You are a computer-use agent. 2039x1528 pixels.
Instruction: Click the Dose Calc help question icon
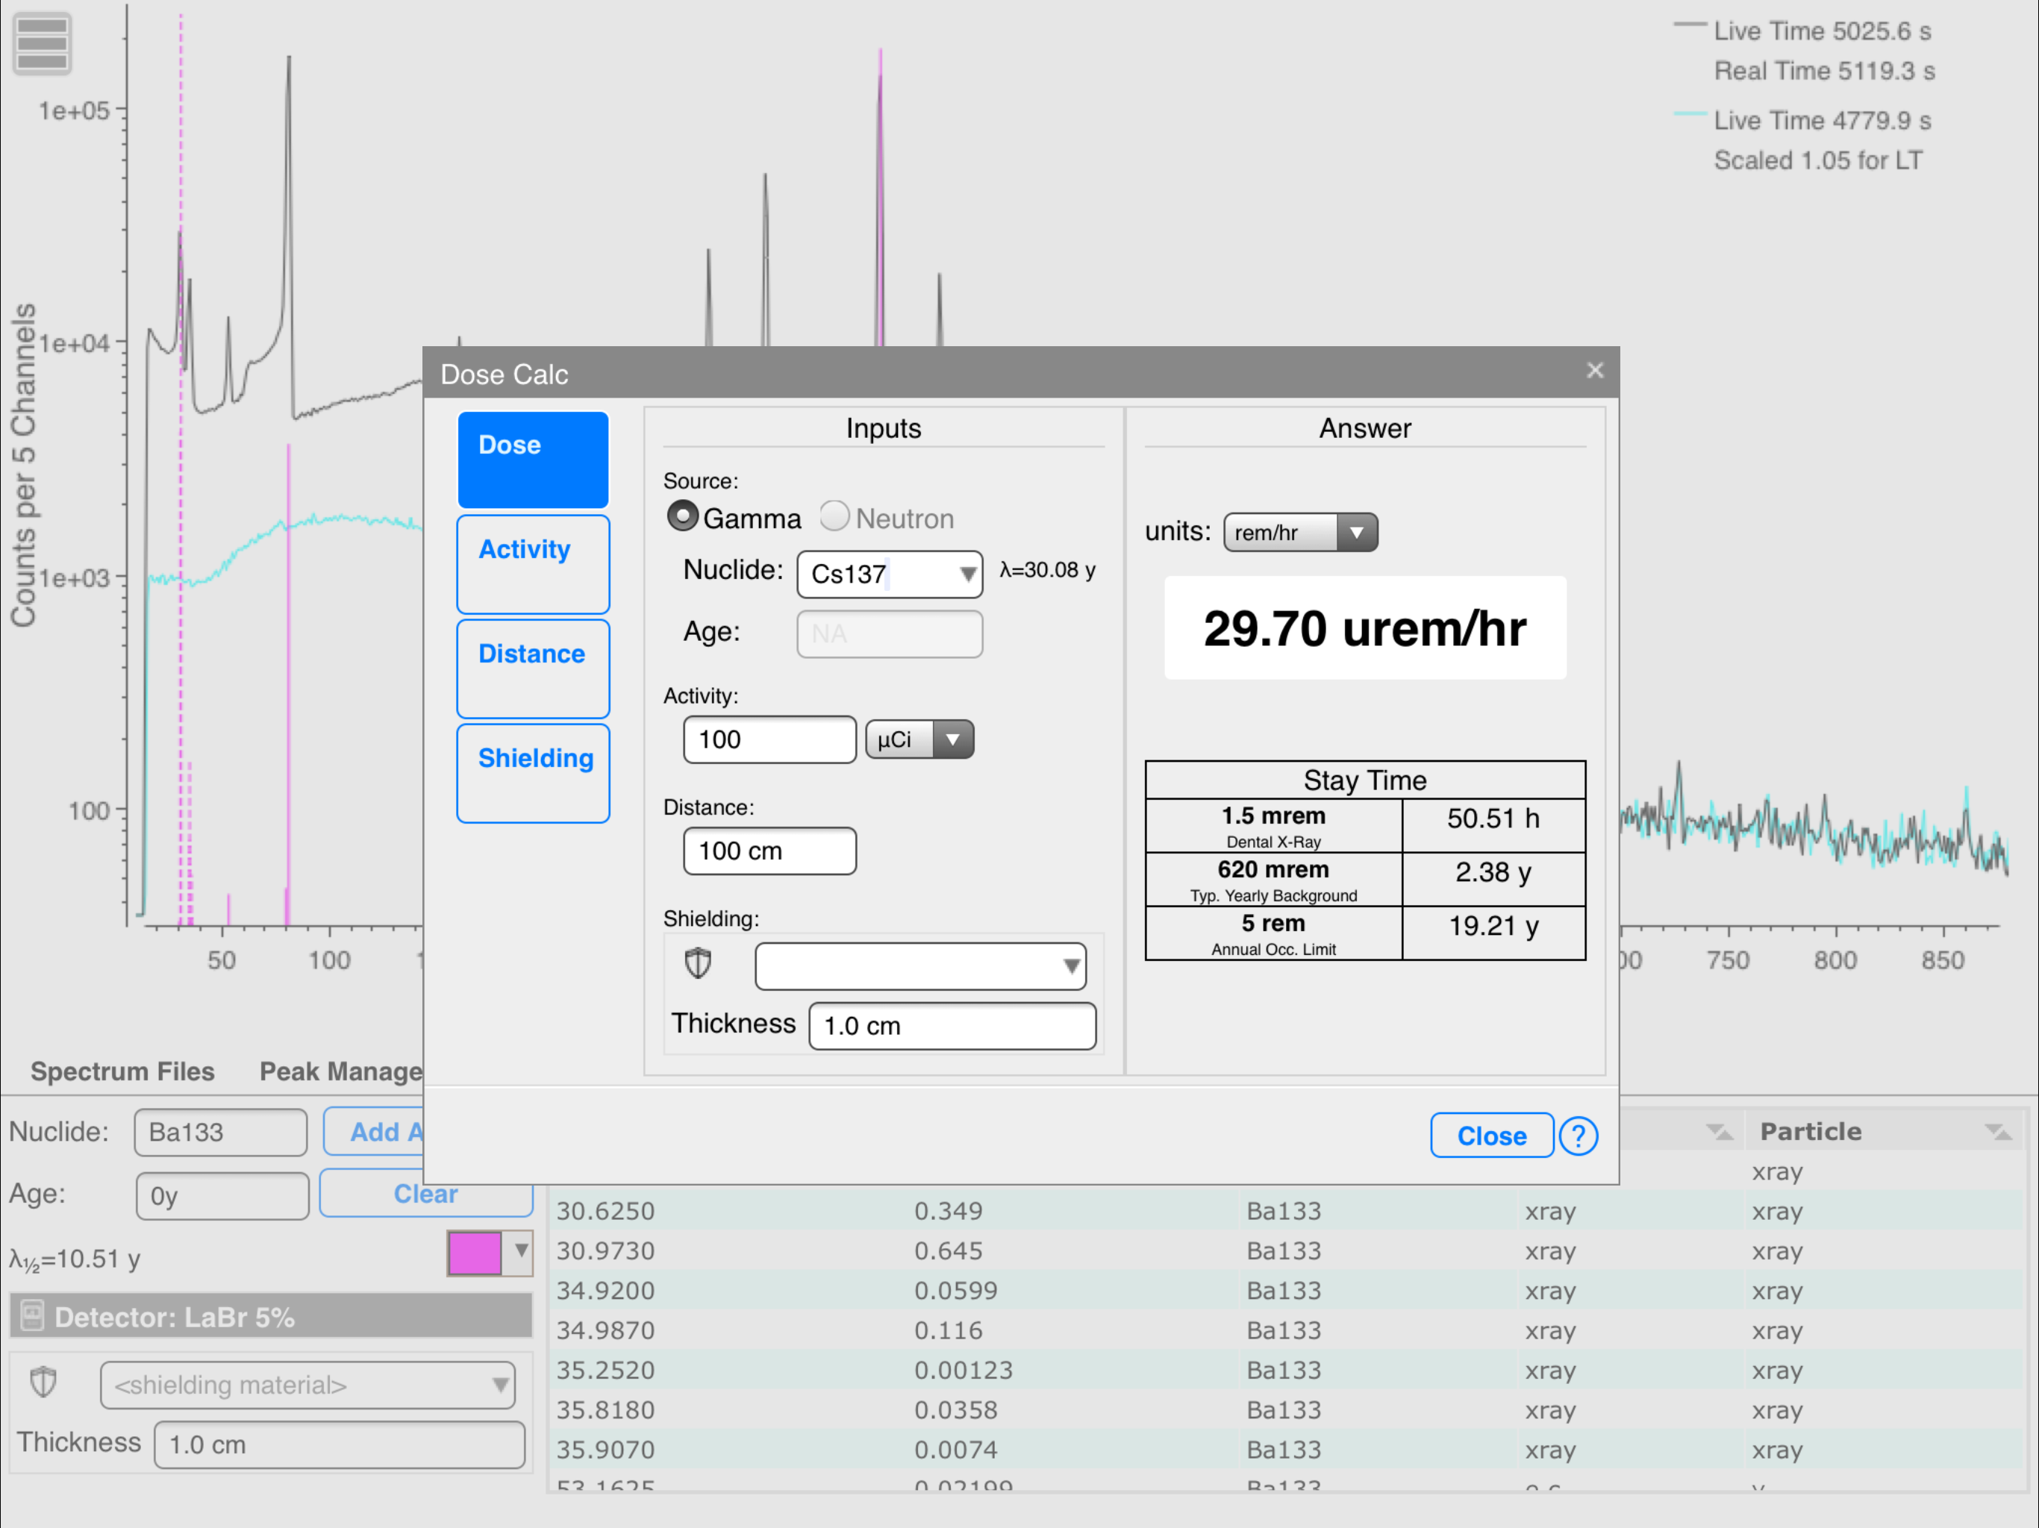click(1578, 1136)
